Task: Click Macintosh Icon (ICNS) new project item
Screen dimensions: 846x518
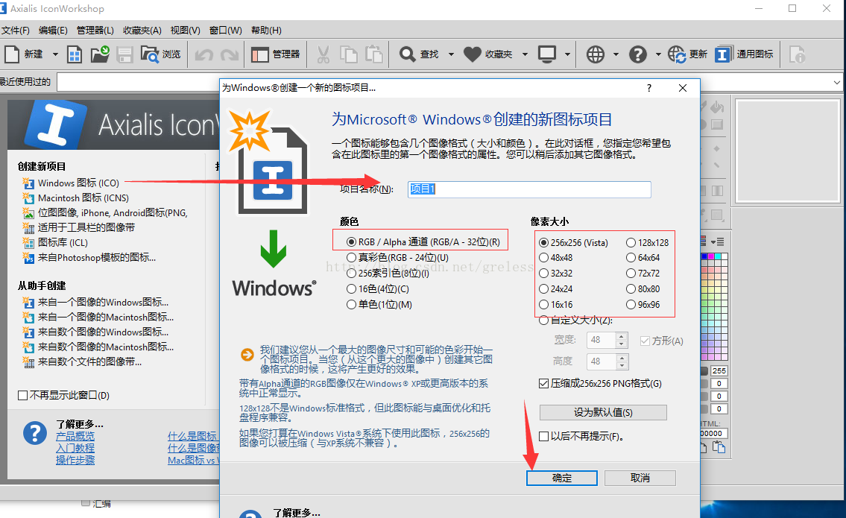Action: pos(75,198)
